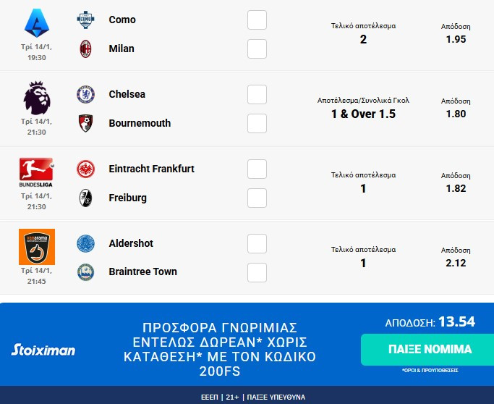Click the Aldershot club crest
This screenshot has width=494, height=404.
[x=86, y=243]
